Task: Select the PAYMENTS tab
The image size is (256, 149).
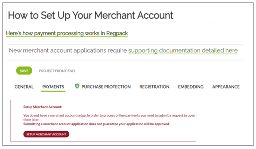Action: [x=53, y=87]
